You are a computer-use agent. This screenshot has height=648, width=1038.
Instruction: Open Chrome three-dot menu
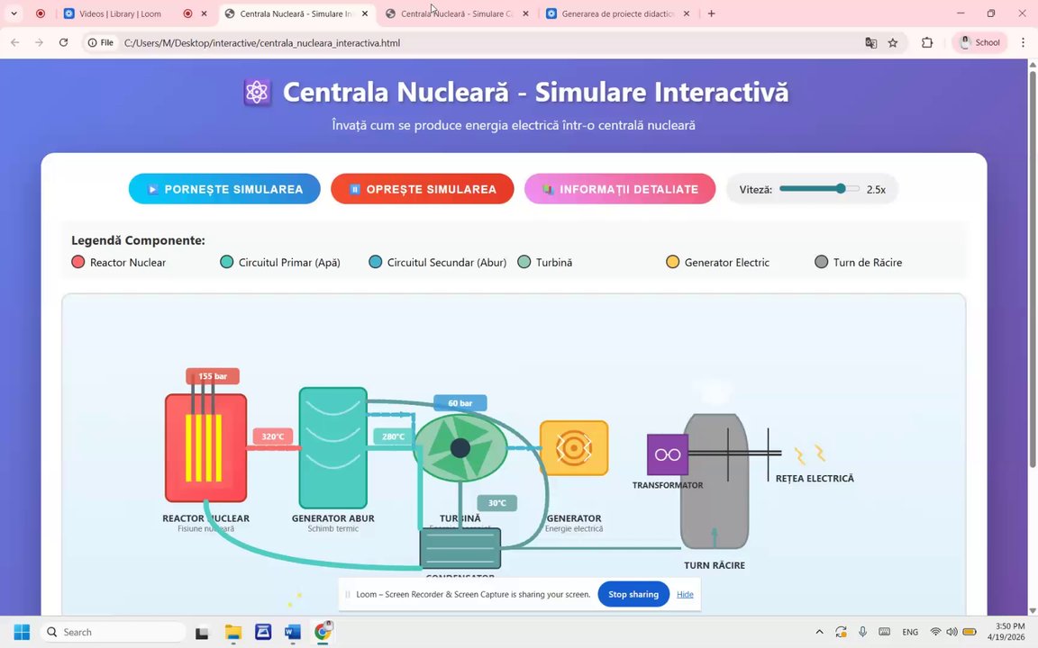pos(1023,42)
